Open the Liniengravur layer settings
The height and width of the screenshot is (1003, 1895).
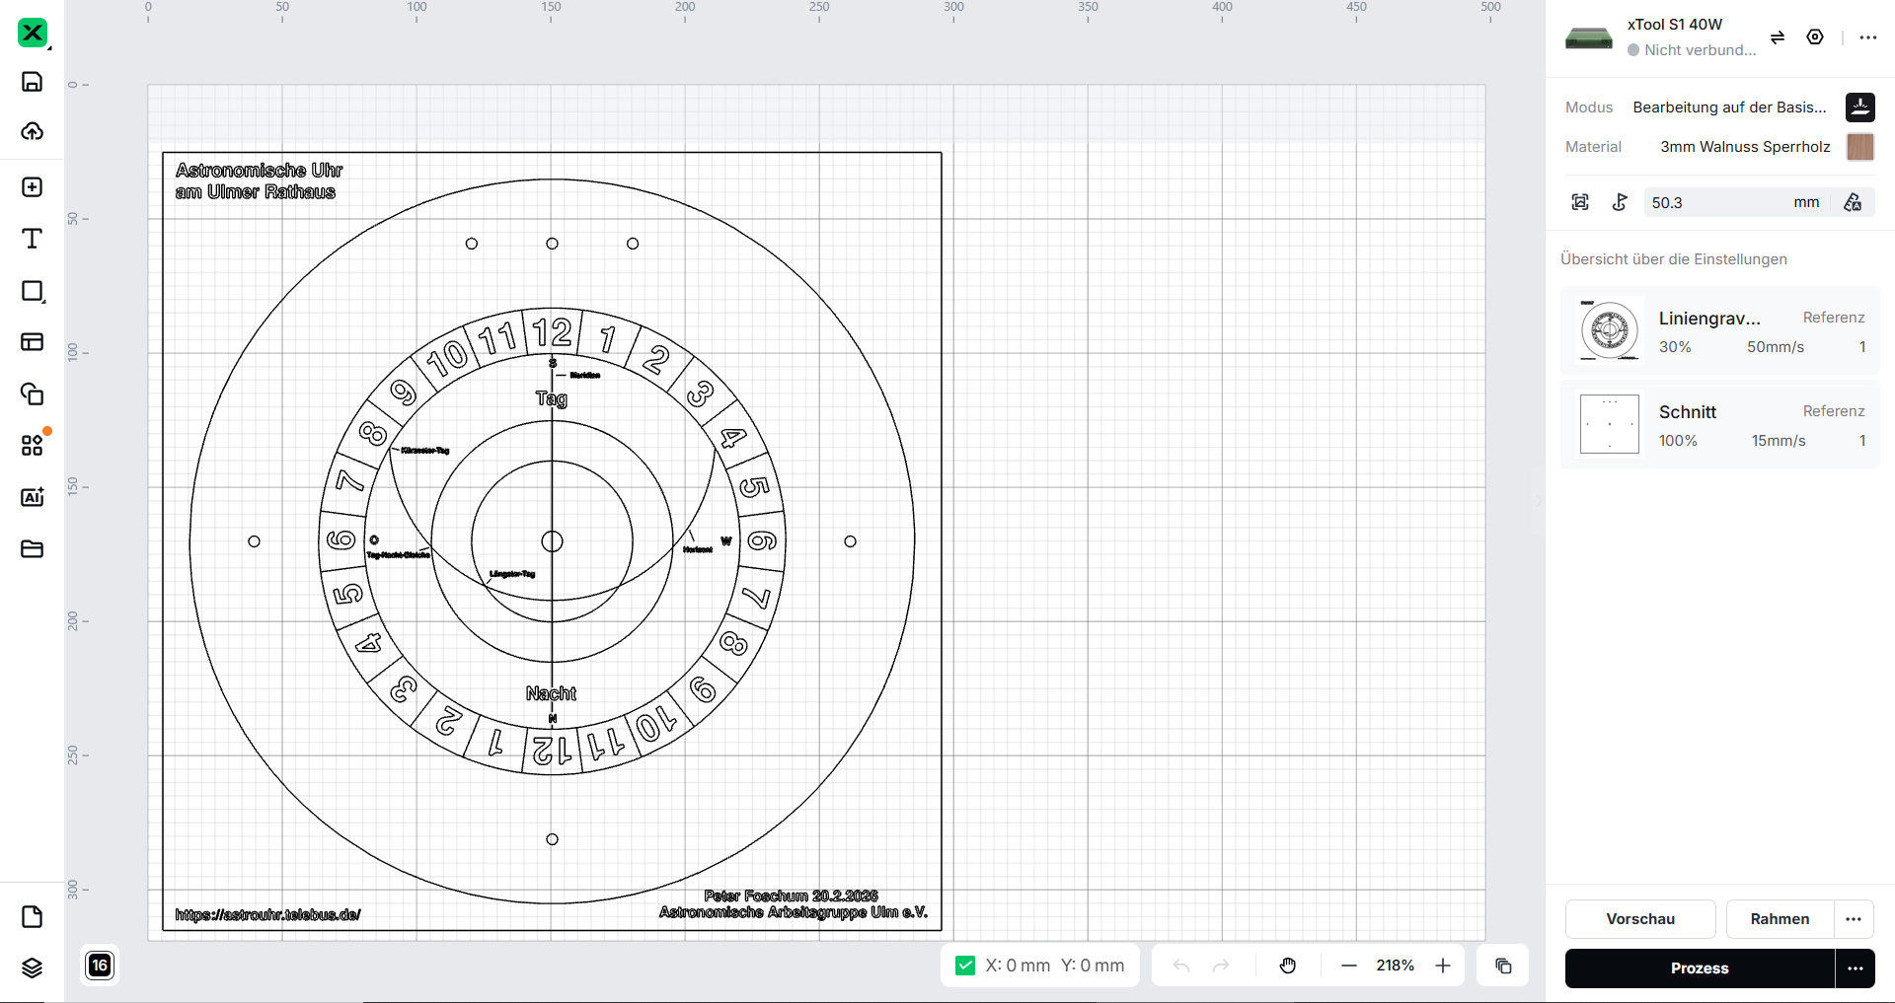coord(1719,331)
